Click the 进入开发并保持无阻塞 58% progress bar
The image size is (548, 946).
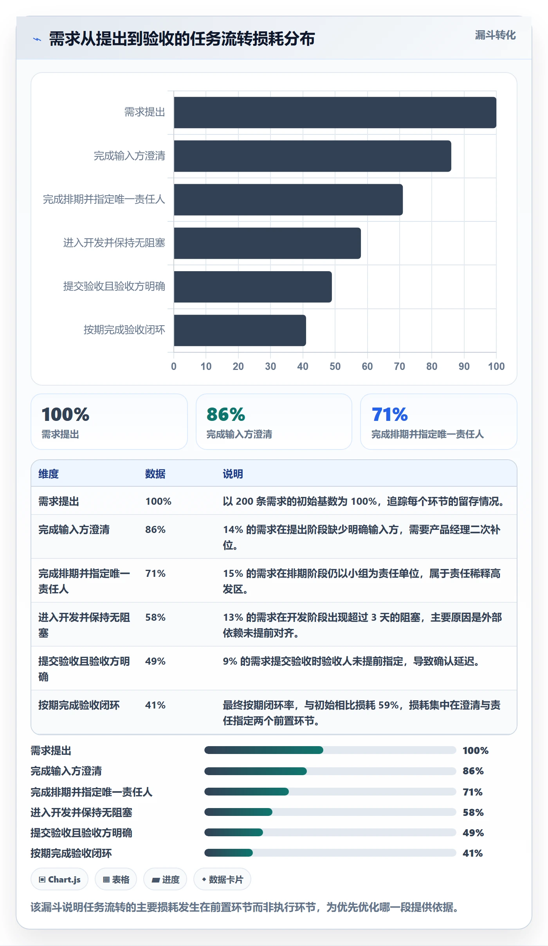tap(330, 812)
